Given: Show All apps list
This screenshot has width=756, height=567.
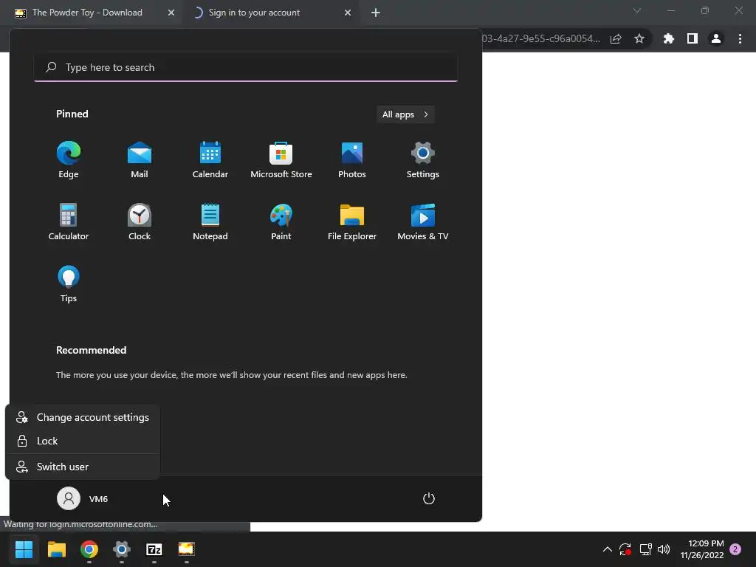Looking at the screenshot, I should click(x=405, y=114).
